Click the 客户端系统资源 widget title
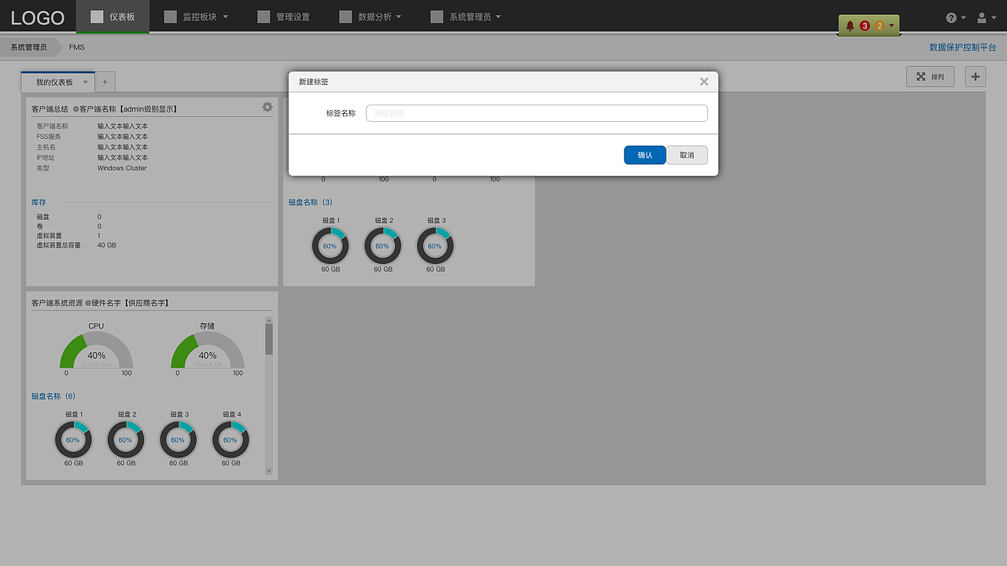 (x=100, y=303)
